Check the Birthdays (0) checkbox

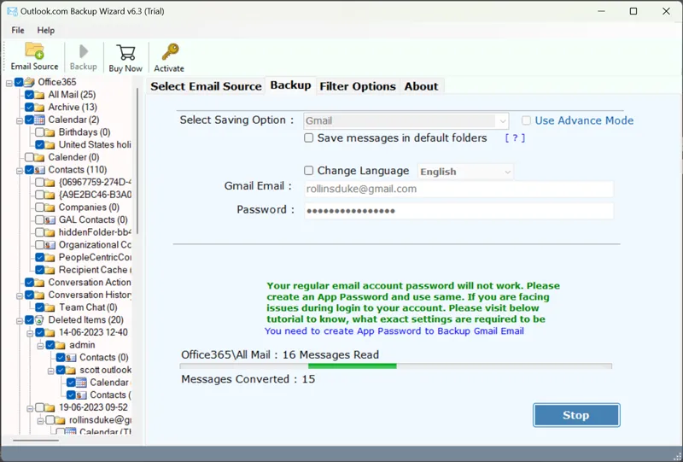(39, 132)
